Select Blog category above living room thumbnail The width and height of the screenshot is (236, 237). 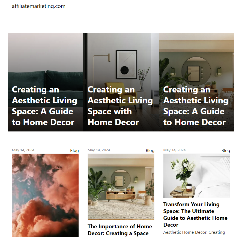[x=150, y=150]
